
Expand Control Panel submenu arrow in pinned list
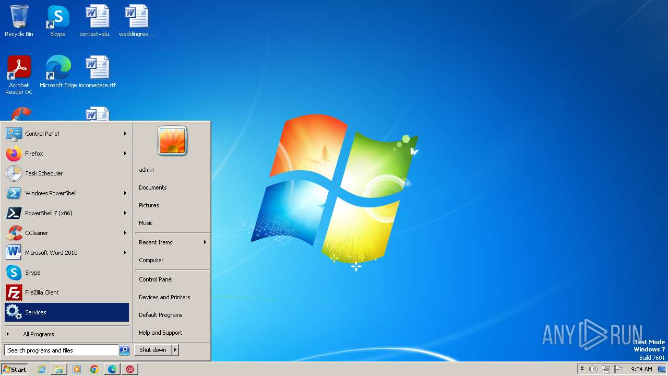(125, 134)
